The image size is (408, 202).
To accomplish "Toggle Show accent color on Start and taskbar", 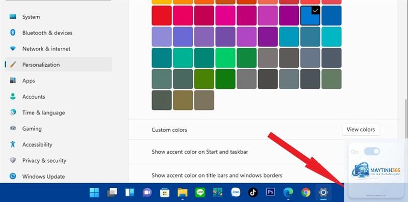I will click(x=372, y=151).
